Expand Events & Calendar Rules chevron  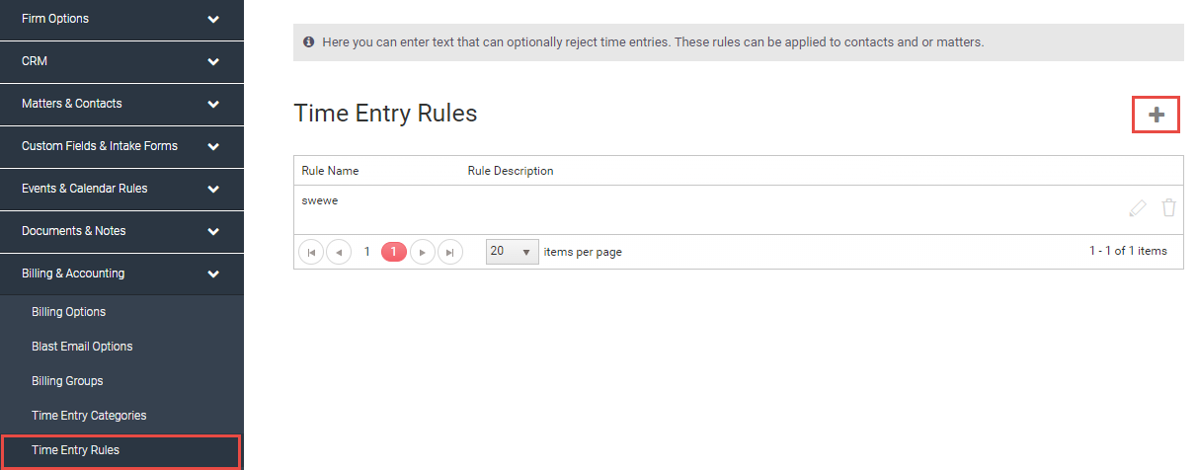pyautogui.click(x=213, y=189)
